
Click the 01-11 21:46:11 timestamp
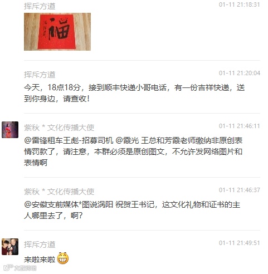tap(240, 126)
